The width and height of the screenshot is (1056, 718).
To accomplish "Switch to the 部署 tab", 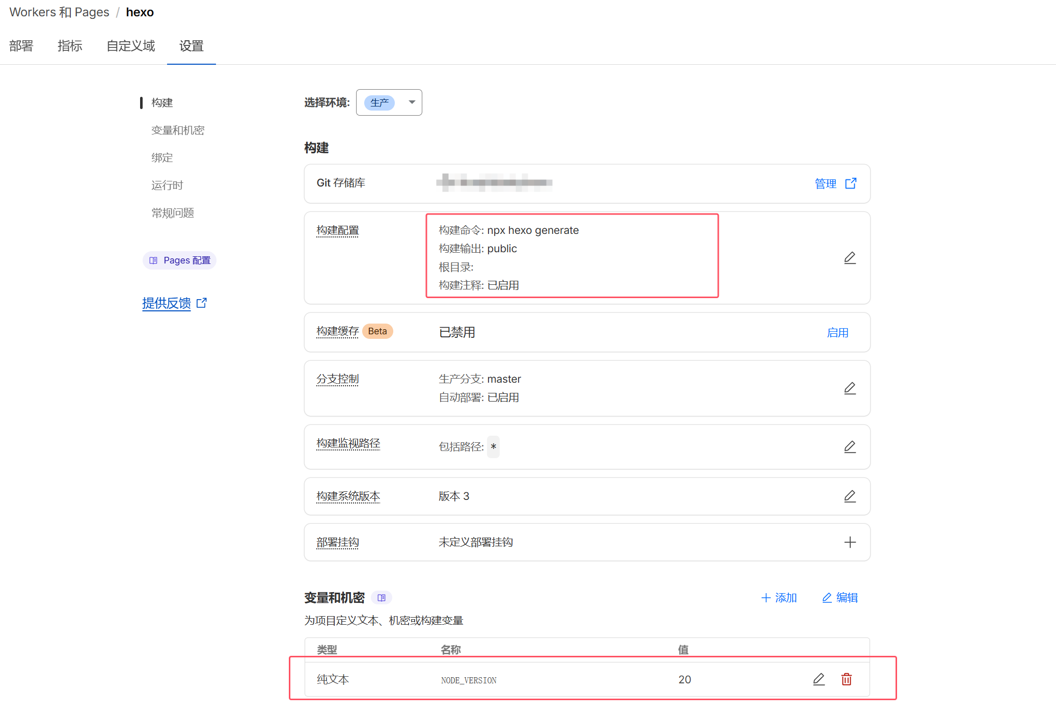I will click(x=21, y=46).
